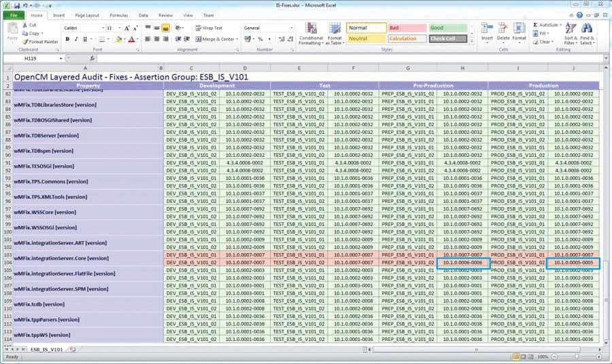Image resolution: width=612 pixels, height=364 pixels.
Task: Switch to the Data ribbon tab
Action: tap(143, 15)
